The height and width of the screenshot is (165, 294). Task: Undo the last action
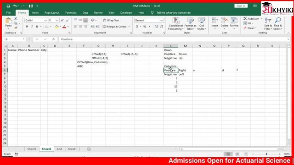click(15, 6)
